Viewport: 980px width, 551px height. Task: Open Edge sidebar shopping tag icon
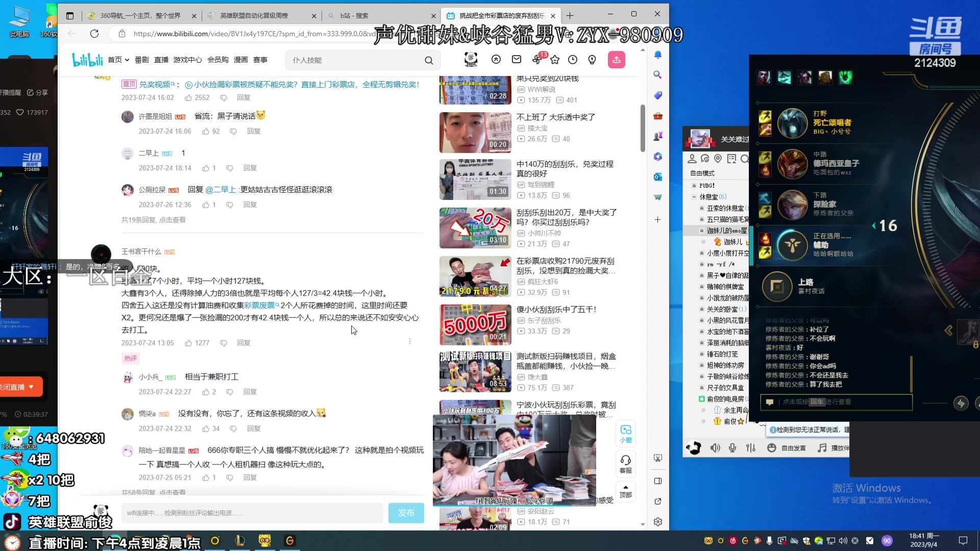click(658, 95)
